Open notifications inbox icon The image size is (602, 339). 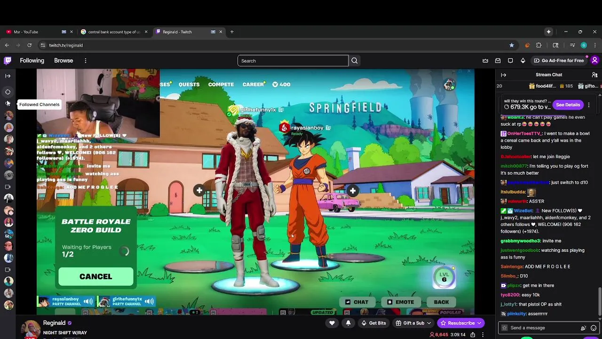pyautogui.click(x=498, y=61)
